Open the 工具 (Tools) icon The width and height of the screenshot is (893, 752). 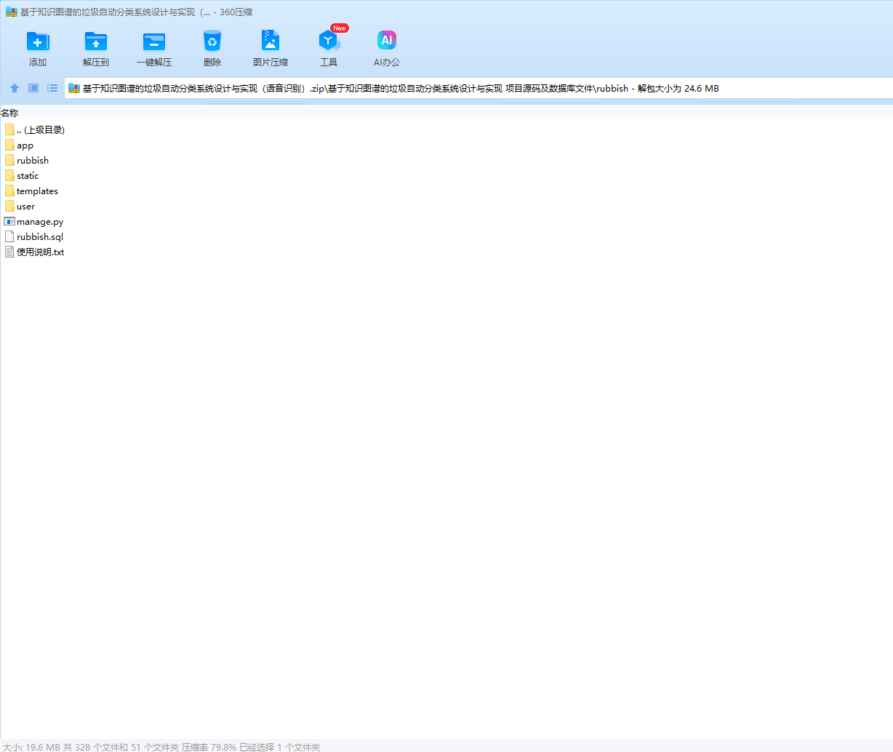[329, 41]
